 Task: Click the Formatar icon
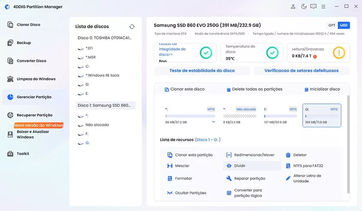click(x=170, y=179)
